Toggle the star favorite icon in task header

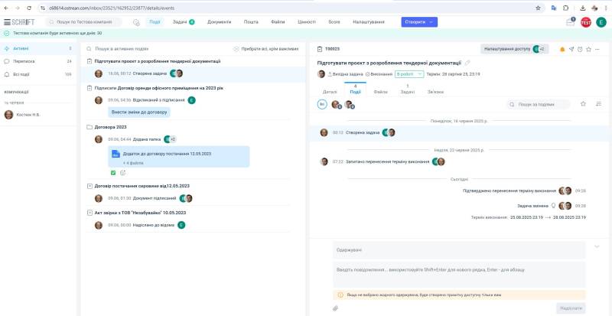click(588, 49)
